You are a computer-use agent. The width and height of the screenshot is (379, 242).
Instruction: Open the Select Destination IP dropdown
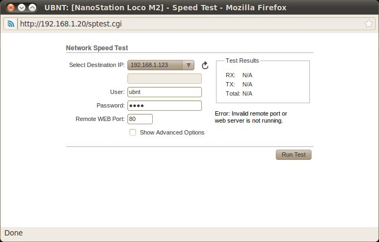(160, 65)
